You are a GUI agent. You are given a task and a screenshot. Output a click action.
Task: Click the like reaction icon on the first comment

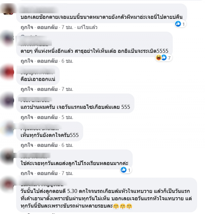click(178, 24)
